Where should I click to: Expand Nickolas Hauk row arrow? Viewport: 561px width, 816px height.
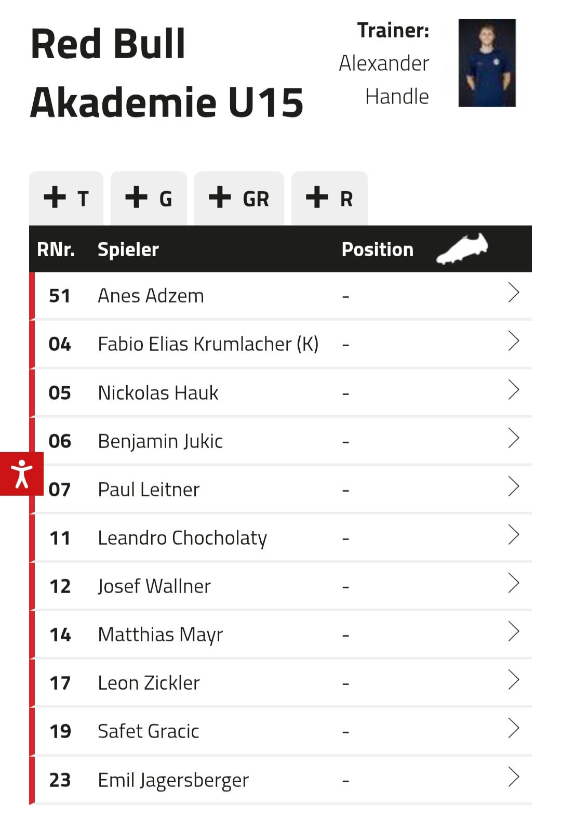tap(513, 390)
